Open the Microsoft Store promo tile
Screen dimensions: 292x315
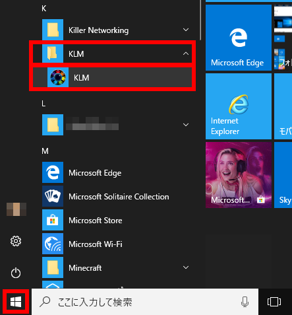coord(239,175)
